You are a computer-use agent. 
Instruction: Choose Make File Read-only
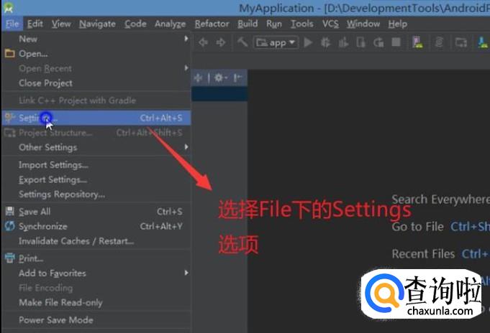(96, 302)
